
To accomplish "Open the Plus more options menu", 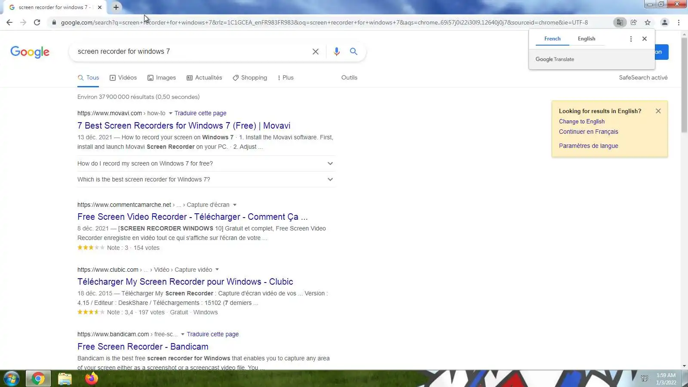I will click(x=286, y=78).
